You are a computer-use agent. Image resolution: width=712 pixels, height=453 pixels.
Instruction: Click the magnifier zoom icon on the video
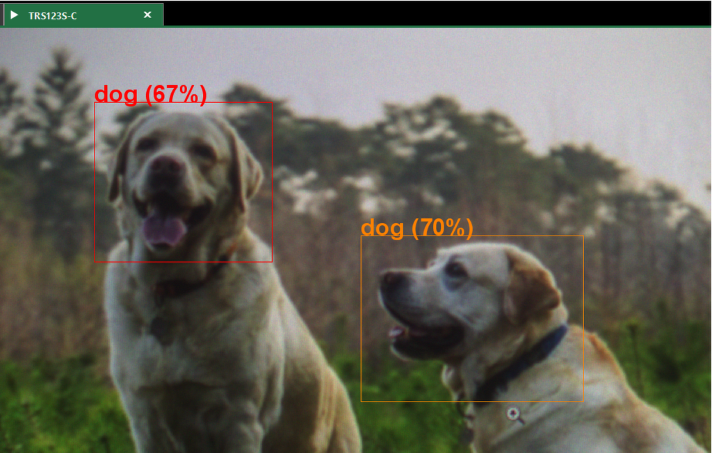(514, 415)
